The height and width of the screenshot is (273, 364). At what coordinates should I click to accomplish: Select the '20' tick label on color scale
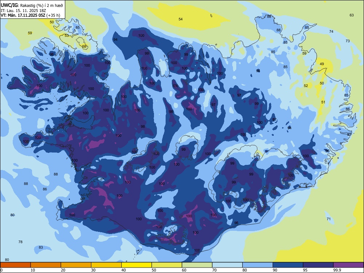tap(63, 270)
